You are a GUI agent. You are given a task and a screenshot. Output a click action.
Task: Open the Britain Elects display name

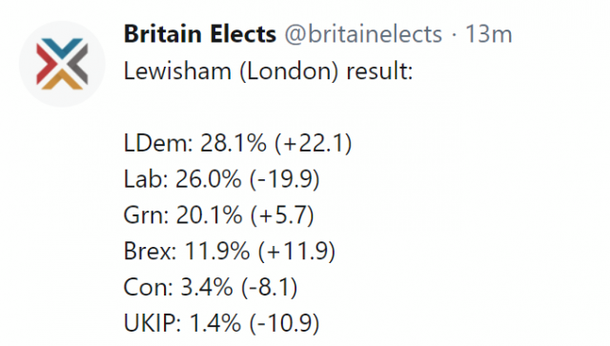pyautogui.click(x=200, y=34)
